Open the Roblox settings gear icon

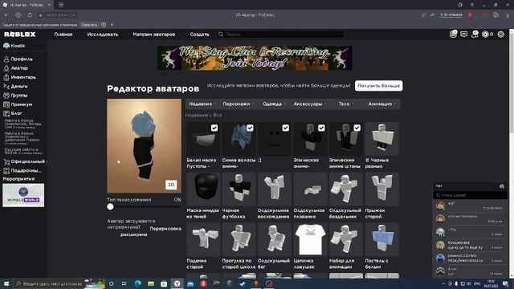pos(501,34)
